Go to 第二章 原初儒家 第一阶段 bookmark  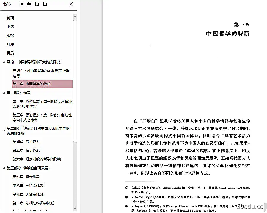(42, 104)
